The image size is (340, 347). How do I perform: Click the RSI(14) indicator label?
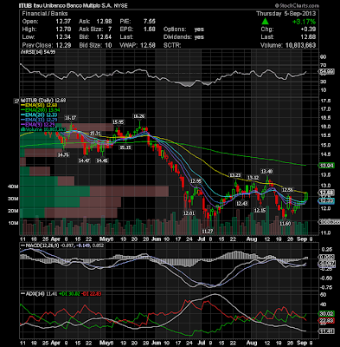click(x=38, y=52)
